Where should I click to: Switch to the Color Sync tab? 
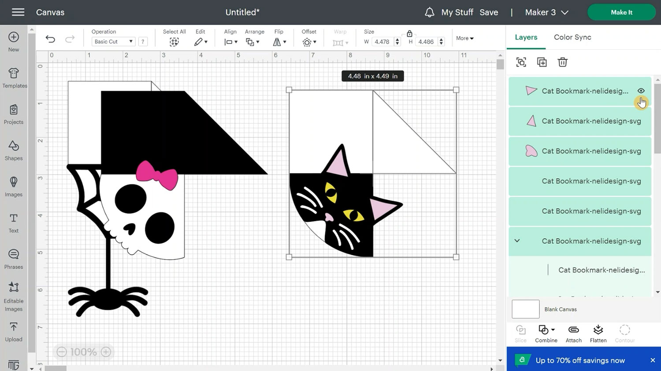pos(572,37)
